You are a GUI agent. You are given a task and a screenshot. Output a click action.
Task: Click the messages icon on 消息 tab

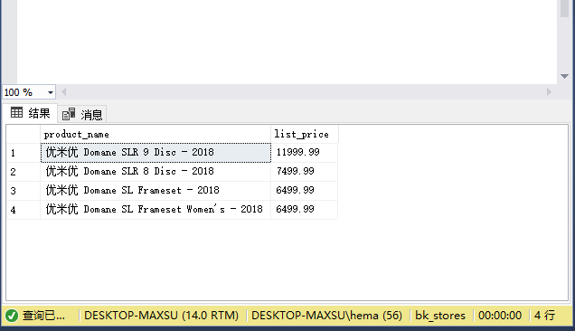click(69, 114)
